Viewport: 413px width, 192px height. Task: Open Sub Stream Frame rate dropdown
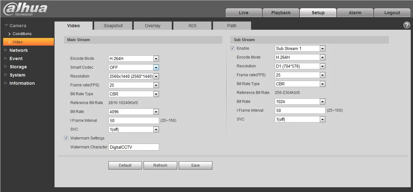tap(300, 75)
